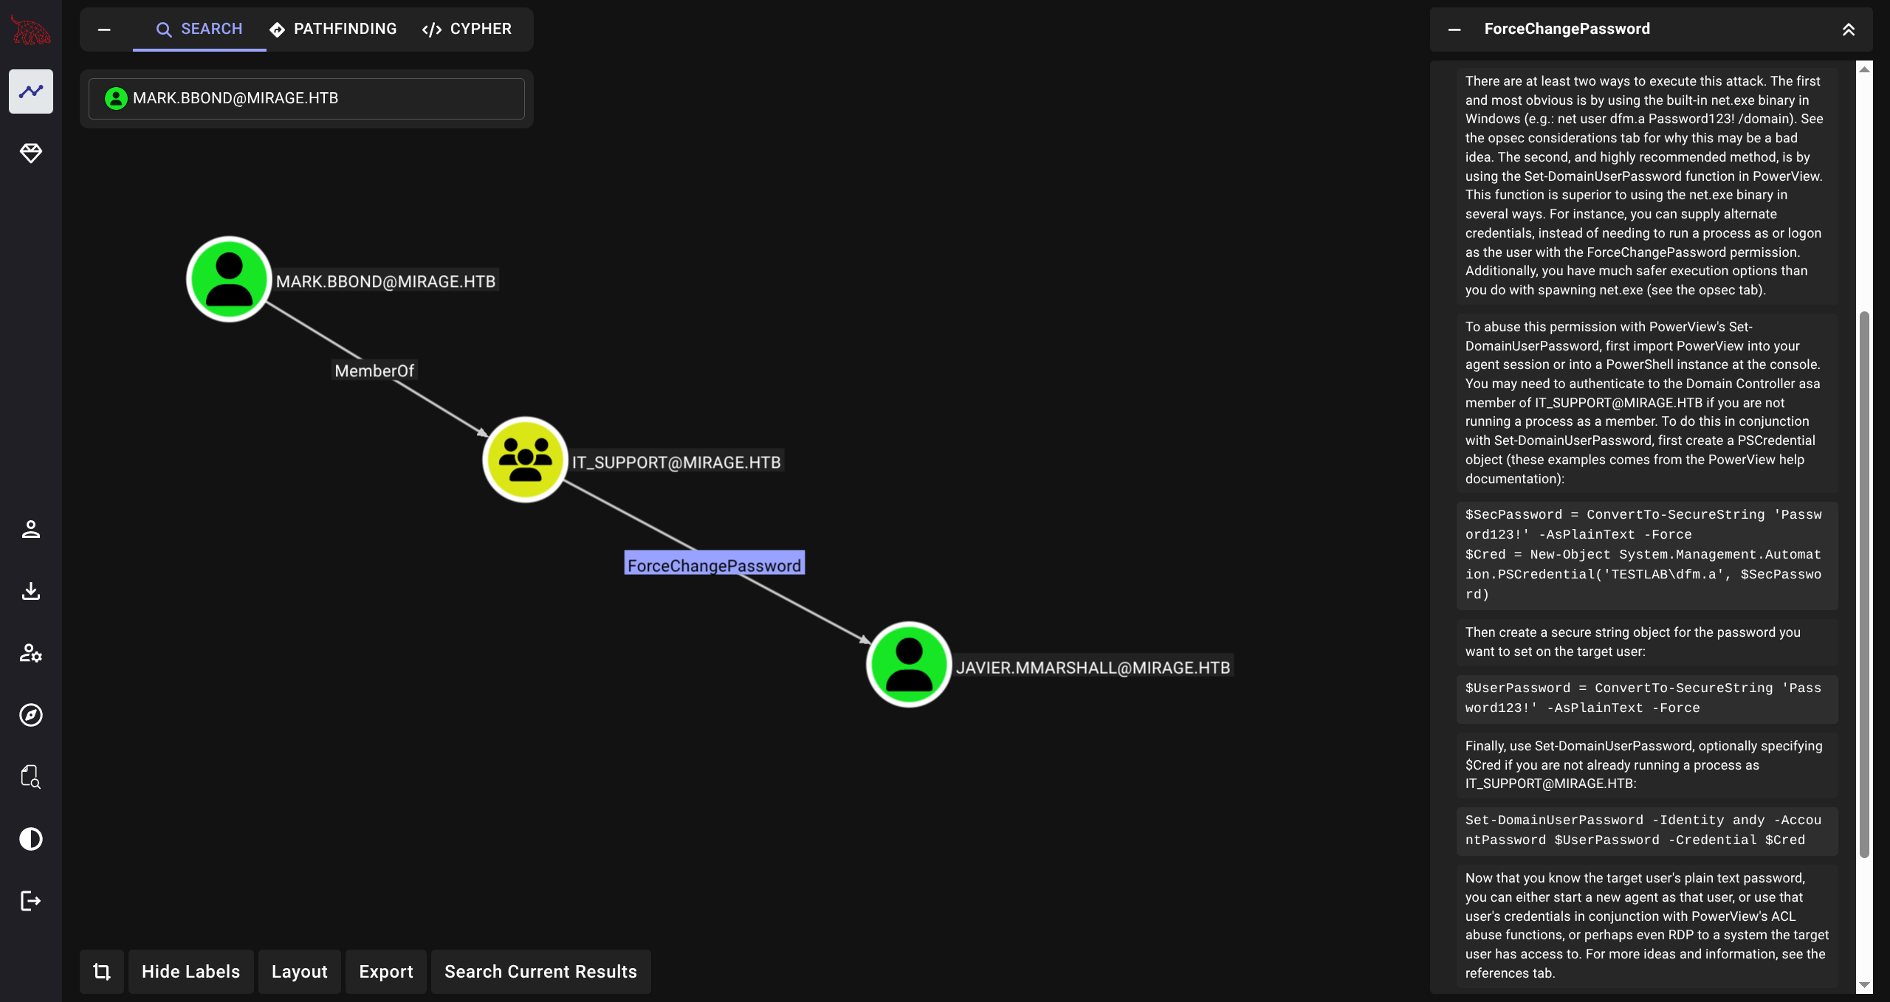Screen dimensions: 1890x1002
Task: Click the crop/reset graph view icon
Action: click(102, 972)
